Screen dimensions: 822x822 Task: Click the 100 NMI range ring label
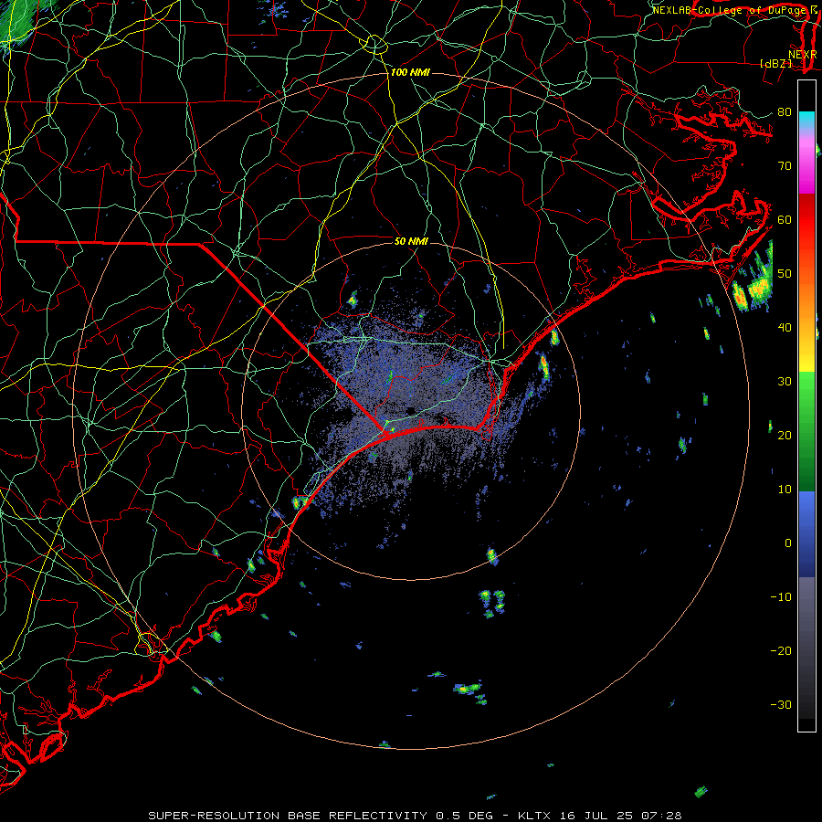(410, 72)
